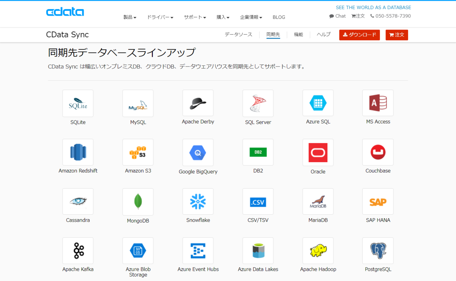The image size is (456, 281).
Task: Select the Apache Derby hat icon
Action: 198,103
